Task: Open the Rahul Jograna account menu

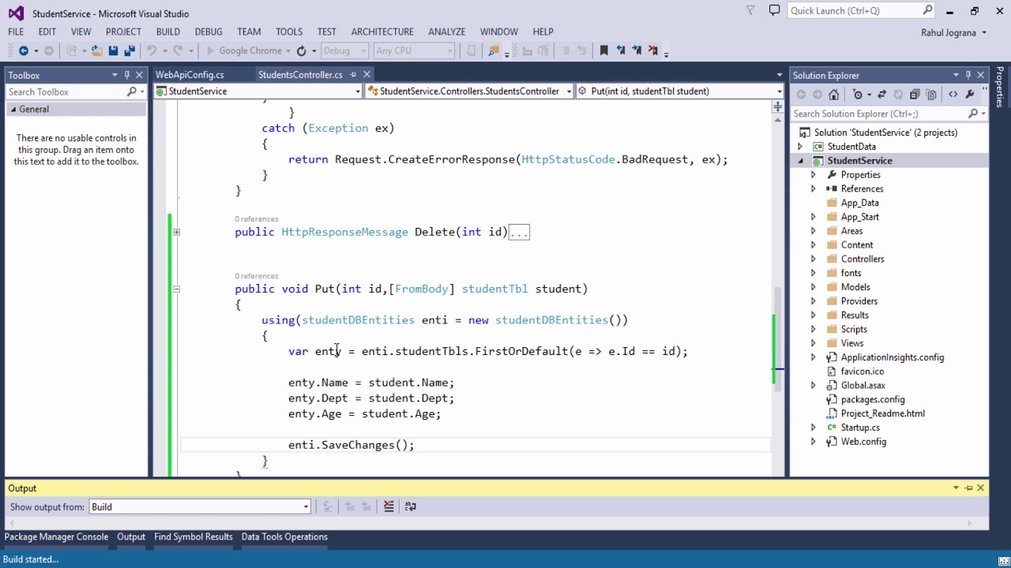Action: 953,32
